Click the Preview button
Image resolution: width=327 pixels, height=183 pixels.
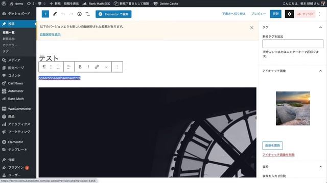click(x=259, y=14)
